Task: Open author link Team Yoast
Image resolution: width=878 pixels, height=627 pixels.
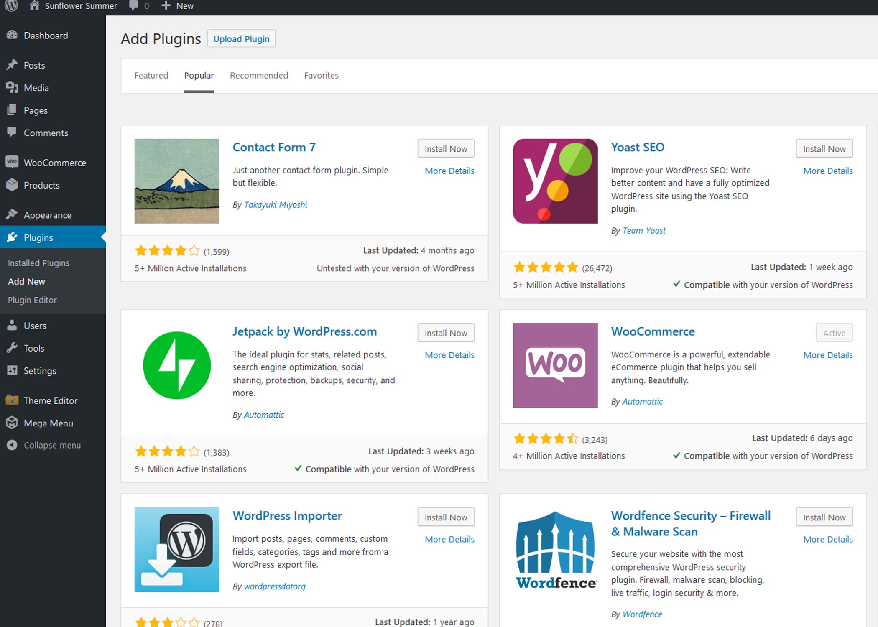Action: coord(644,230)
